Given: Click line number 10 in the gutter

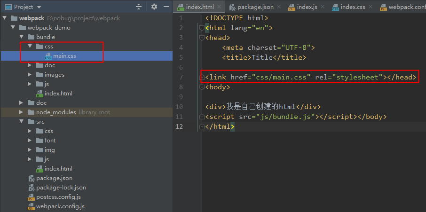Looking at the screenshot, I should point(179,107).
